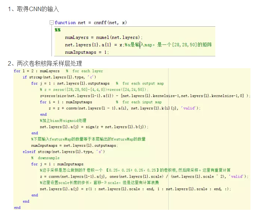Click the '%%' cell marker line

click(58, 30)
